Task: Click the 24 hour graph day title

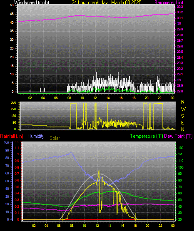Action: coord(107,2)
